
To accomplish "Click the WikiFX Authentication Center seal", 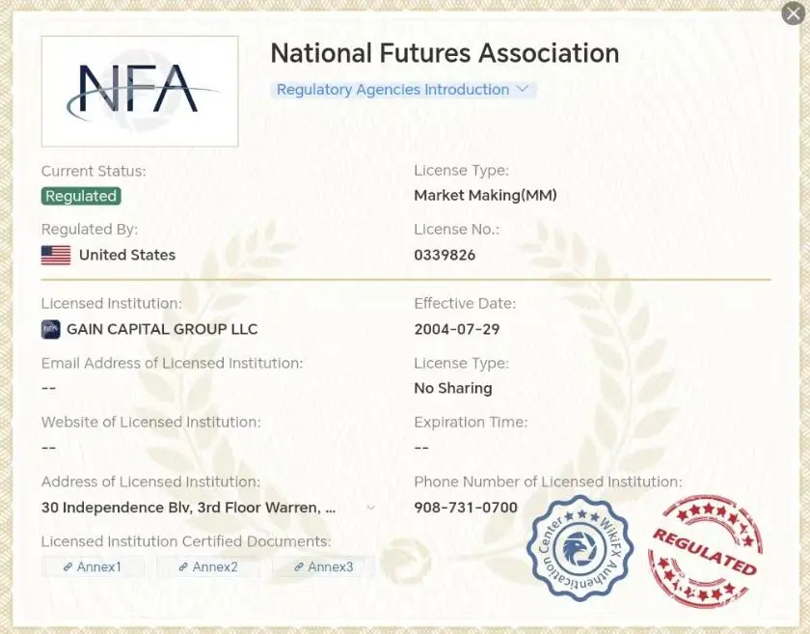I will click(580, 549).
